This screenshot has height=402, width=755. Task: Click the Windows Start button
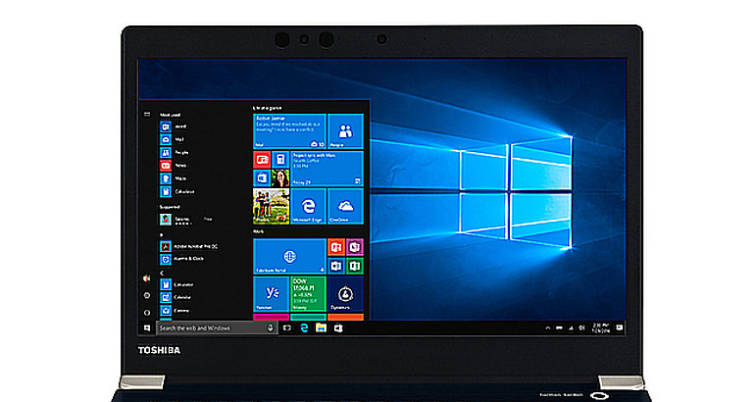(147, 327)
